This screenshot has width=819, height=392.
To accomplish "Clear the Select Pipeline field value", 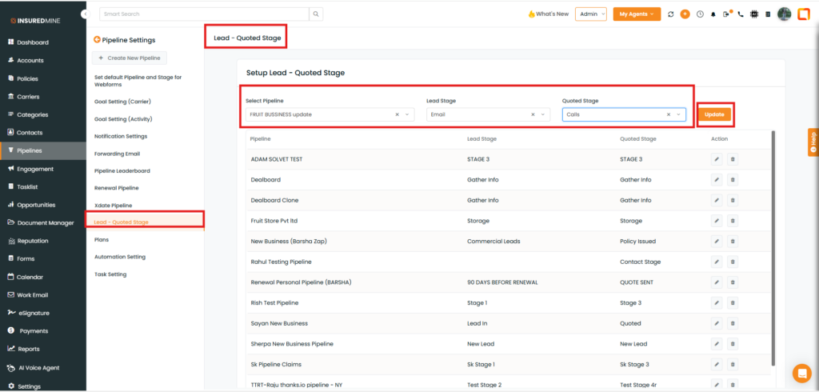I will point(397,114).
